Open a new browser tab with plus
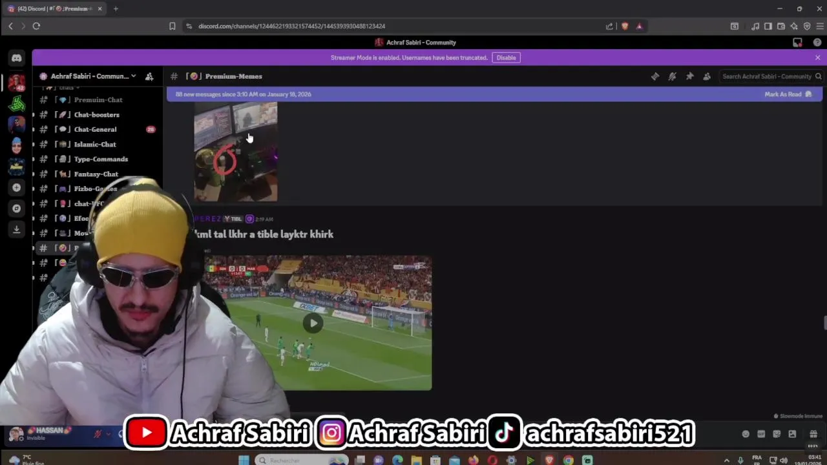827x465 pixels. pyautogui.click(x=116, y=8)
